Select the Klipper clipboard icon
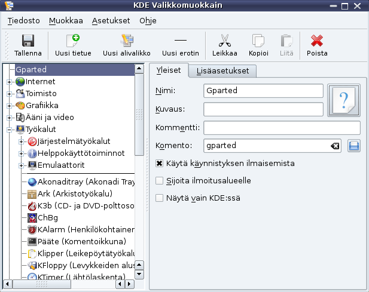Screen dimensions: 369x292 click(x=32, y=253)
